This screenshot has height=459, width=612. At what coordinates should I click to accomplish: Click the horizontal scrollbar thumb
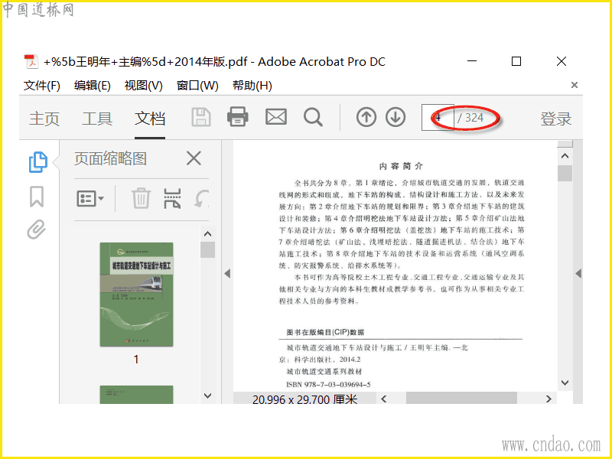(461, 398)
